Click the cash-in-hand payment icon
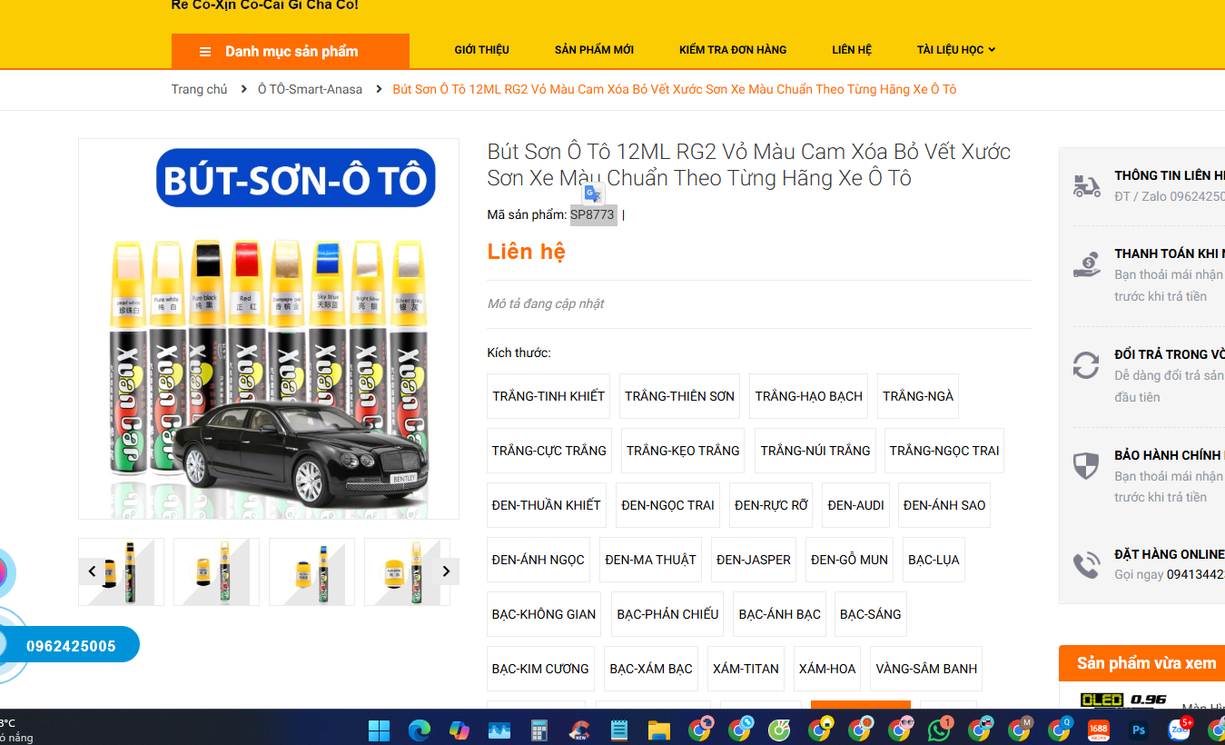The width and height of the screenshot is (1225, 745). 1086,264
